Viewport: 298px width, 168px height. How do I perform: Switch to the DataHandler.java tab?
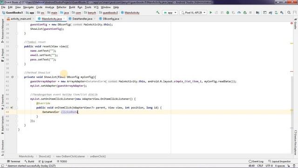pyautogui.click(x=82, y=19)
